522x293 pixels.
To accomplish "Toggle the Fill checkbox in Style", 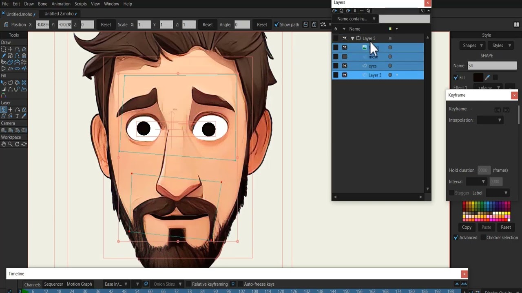I will [456, 77].
